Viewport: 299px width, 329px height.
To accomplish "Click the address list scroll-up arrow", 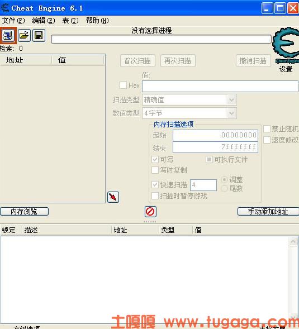I will (x=293, y=242).
